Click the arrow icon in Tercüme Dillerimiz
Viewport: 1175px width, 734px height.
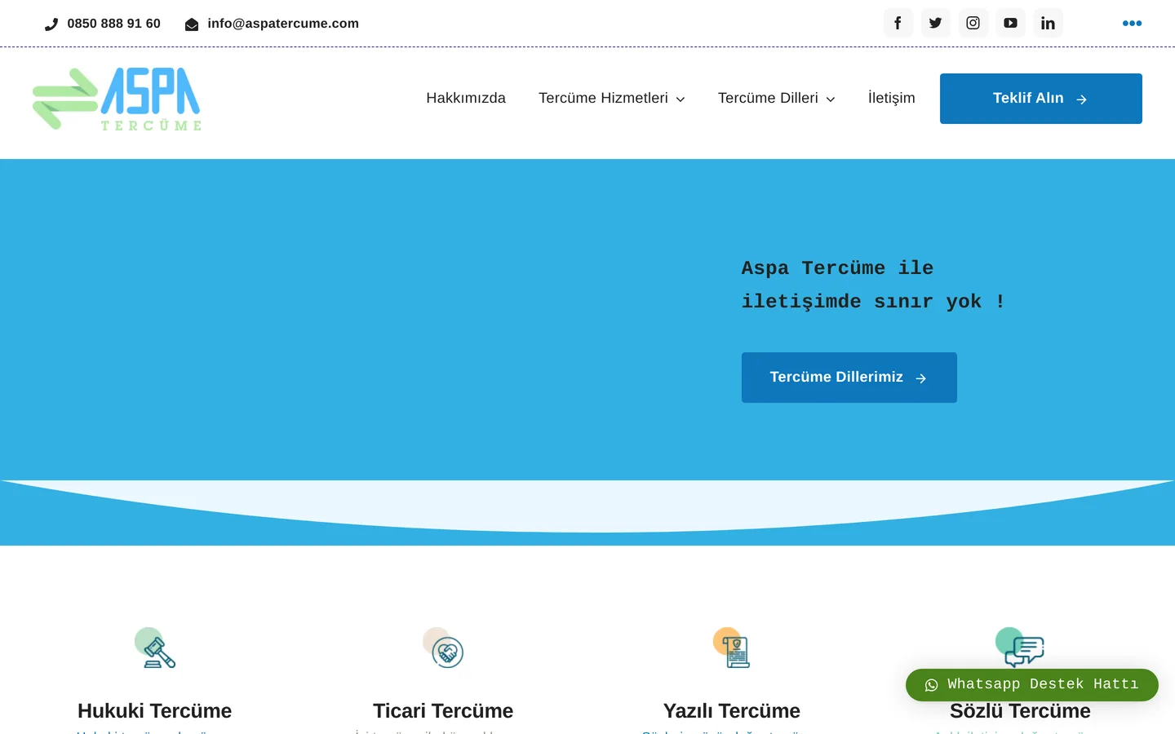click(x=920, y=378)
